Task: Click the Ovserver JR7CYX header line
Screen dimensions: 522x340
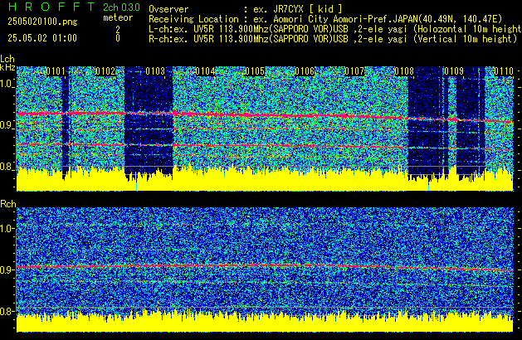Action: pos(246,9)
